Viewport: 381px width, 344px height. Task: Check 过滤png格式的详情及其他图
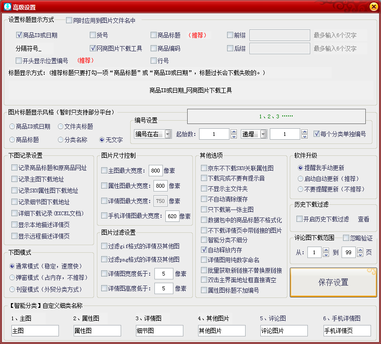coord(104,259)
